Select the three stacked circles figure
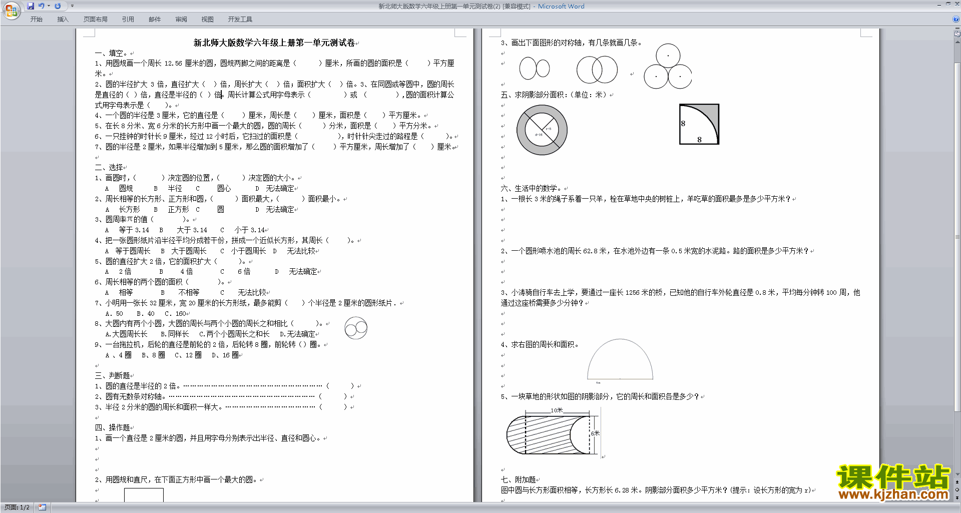 coord(668,67)
